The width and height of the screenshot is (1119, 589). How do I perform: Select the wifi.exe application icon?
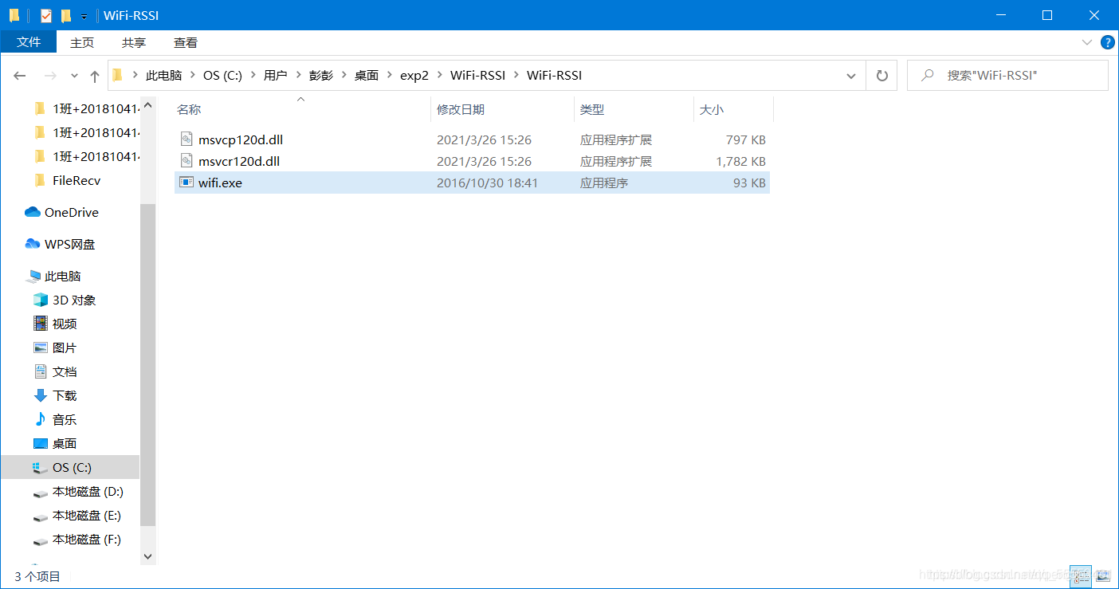[x=186, y=183]
